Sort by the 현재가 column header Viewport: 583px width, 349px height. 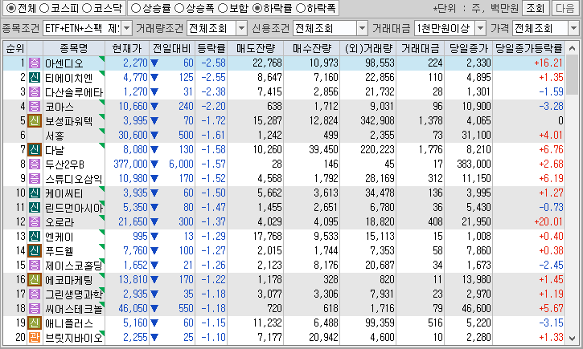127,48
